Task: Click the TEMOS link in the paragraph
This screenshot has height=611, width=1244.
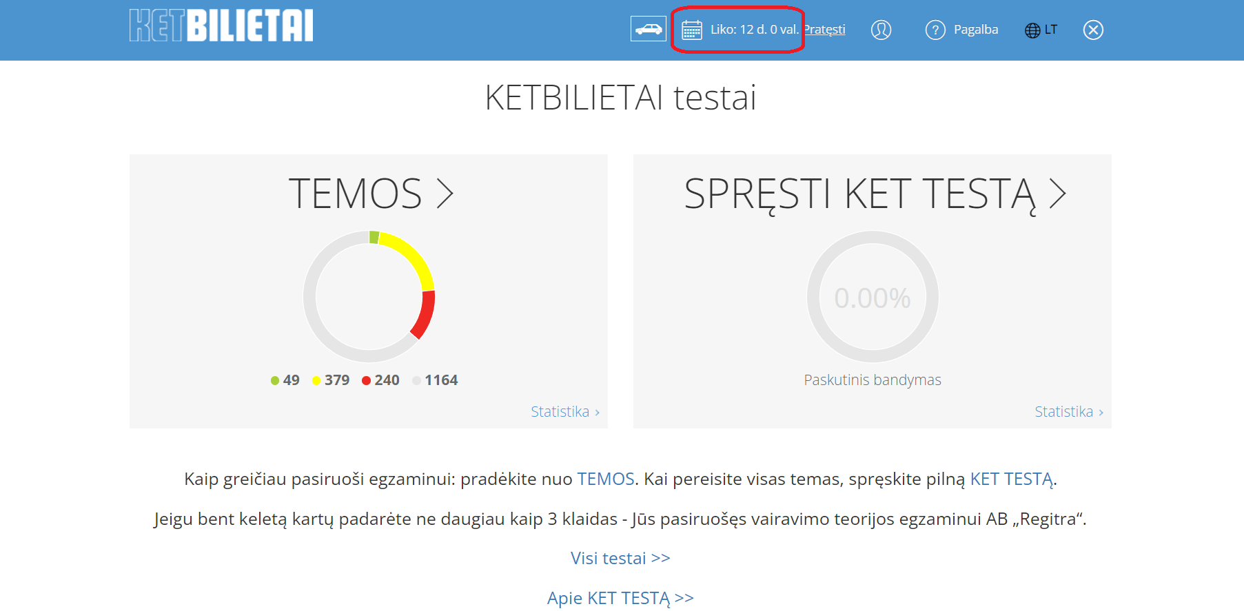Action: click(605, 479)
